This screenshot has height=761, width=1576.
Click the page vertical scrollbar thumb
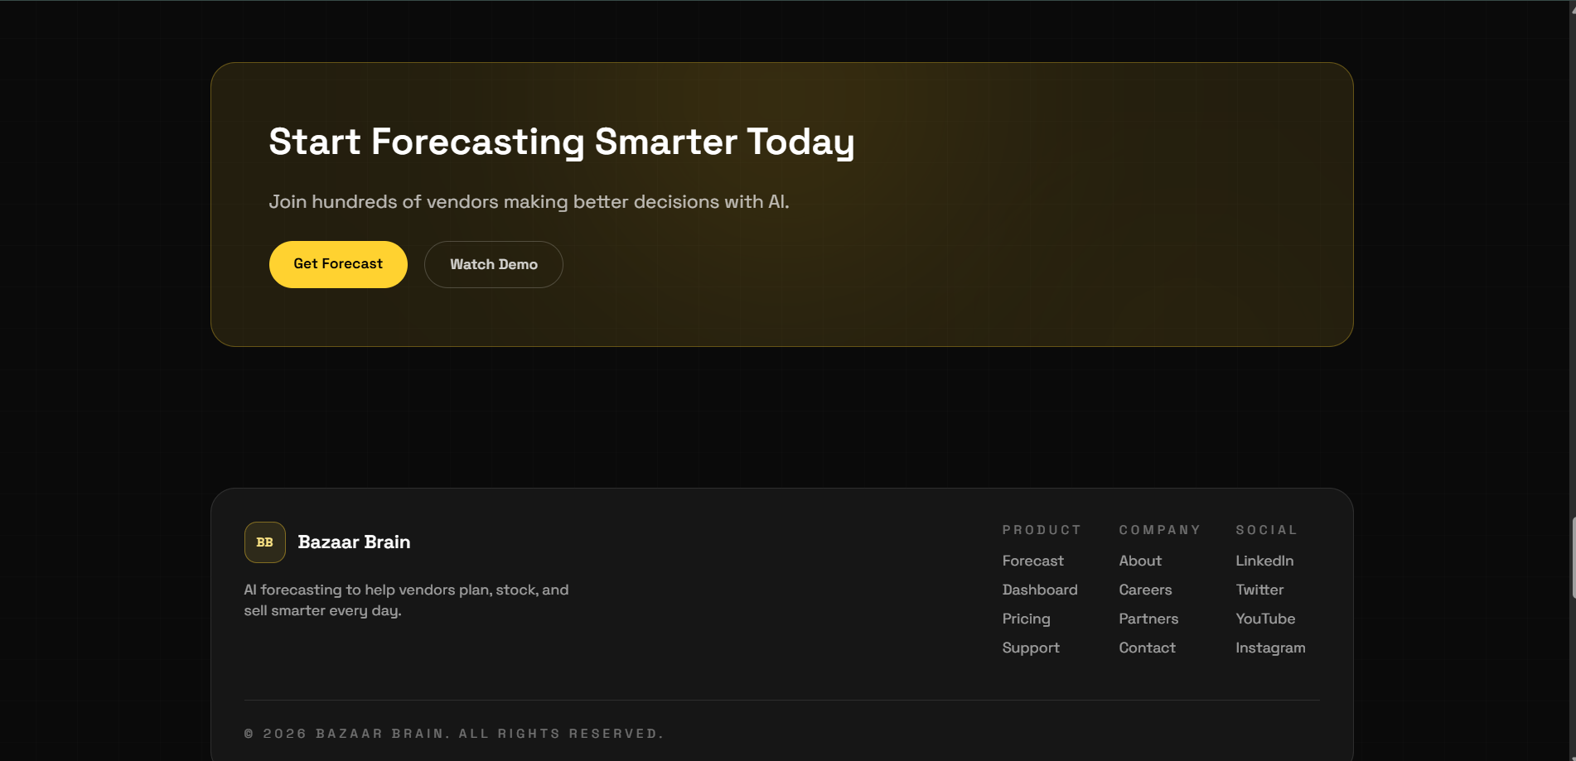(1573, 557)
